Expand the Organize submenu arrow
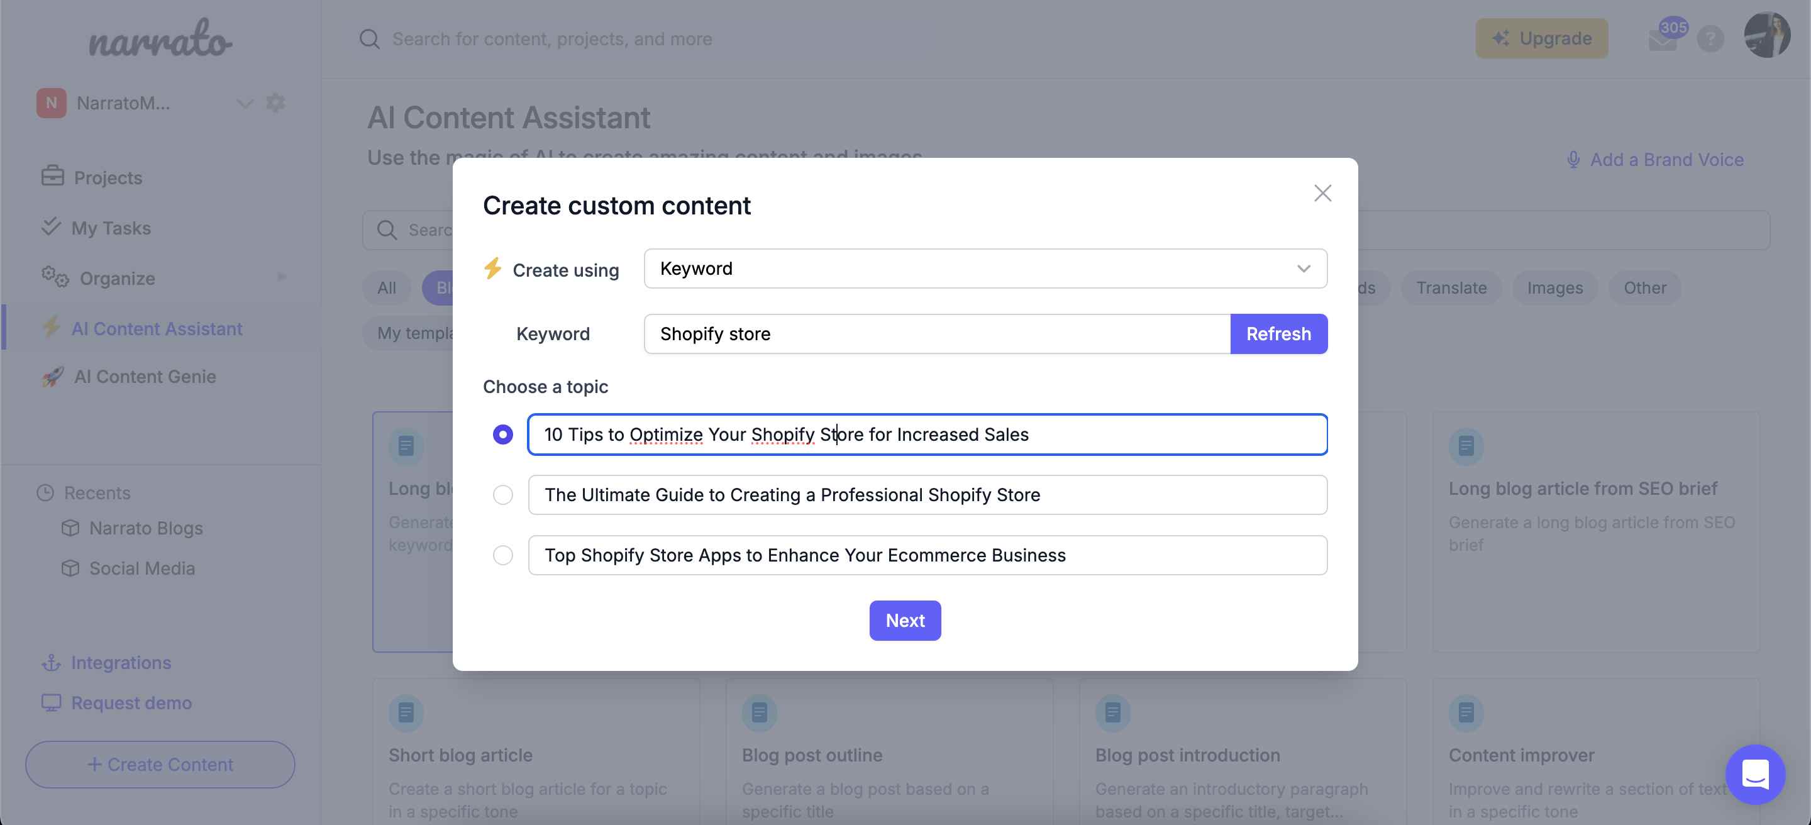Viewport: 1811px width, 825px height. tap(281, 277)
